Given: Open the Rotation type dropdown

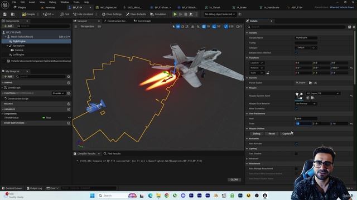Looking at the screenshot, I should [x=257, y=68].
